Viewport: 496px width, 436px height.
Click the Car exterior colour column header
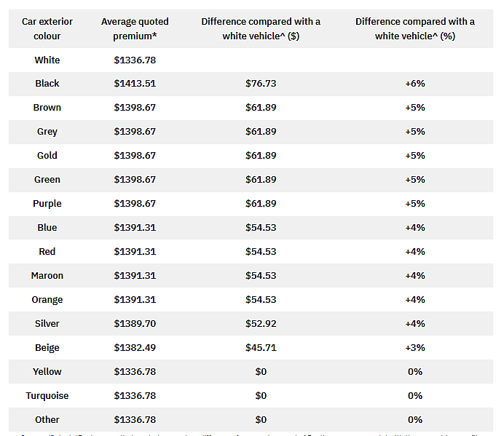pyautogui.click(x=47, y=29)
